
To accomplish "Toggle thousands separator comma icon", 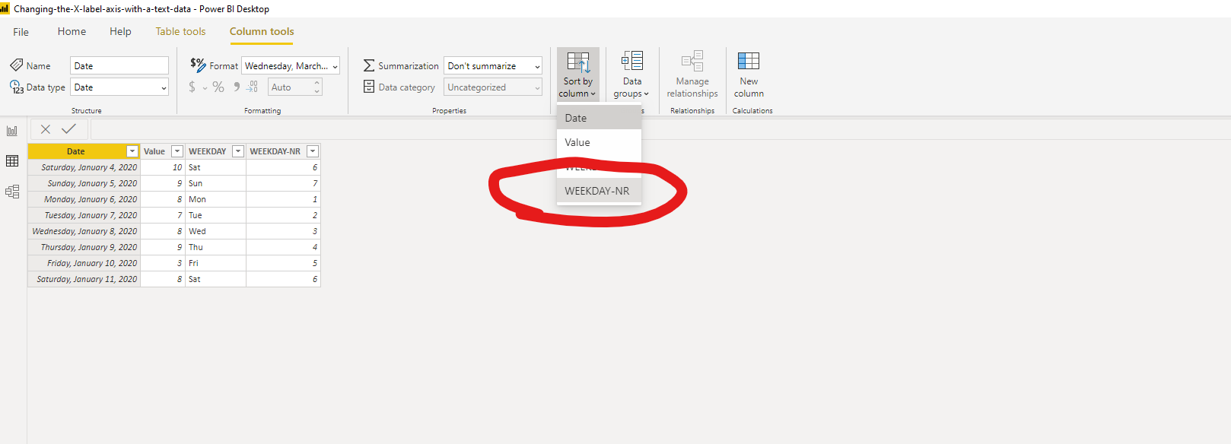I will [x=237, y=87].
